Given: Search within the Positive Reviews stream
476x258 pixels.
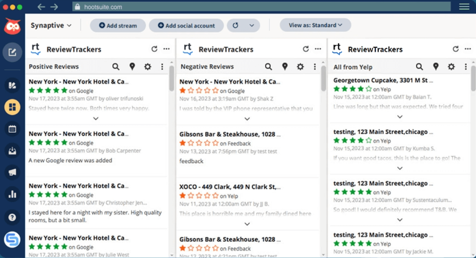Looking at the screenshot, I should pyautogui.click(x=116, y=66).
